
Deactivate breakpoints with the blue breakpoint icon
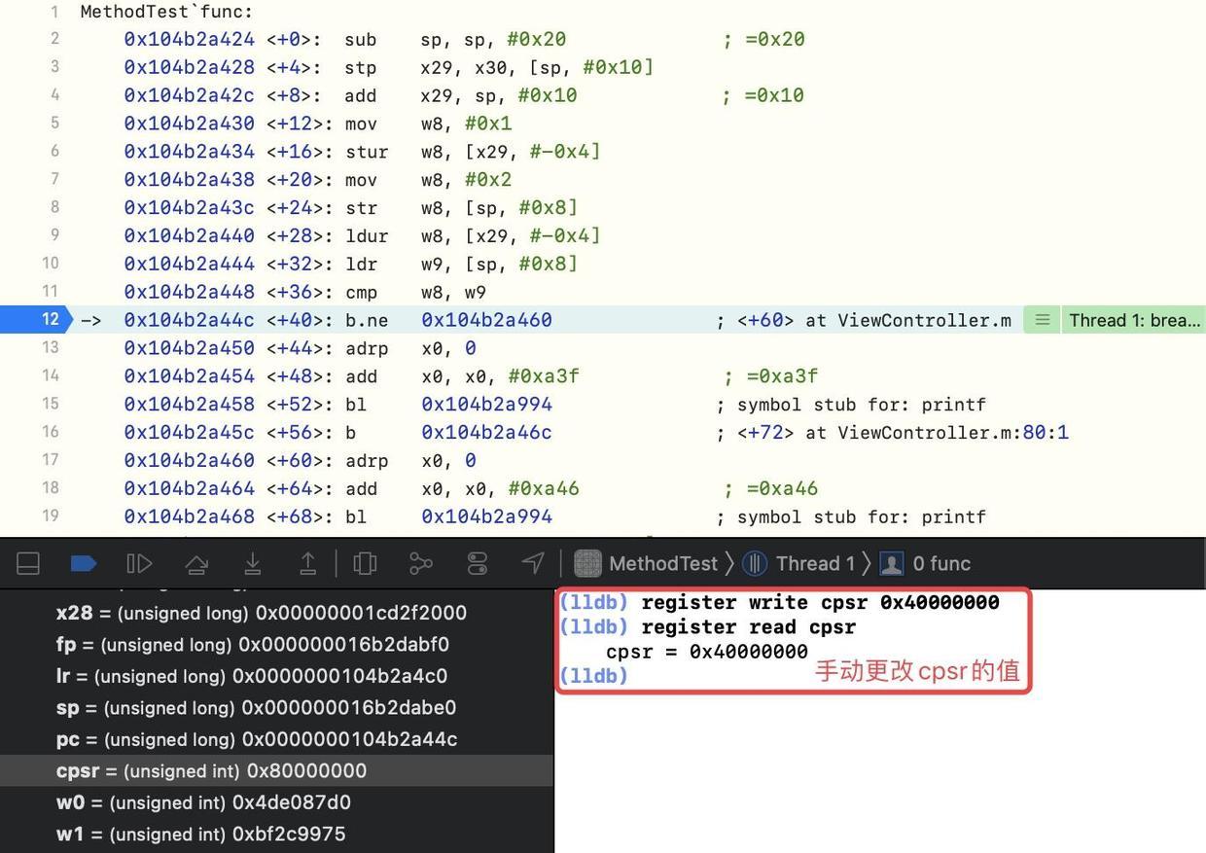click(x=84, y=563)
